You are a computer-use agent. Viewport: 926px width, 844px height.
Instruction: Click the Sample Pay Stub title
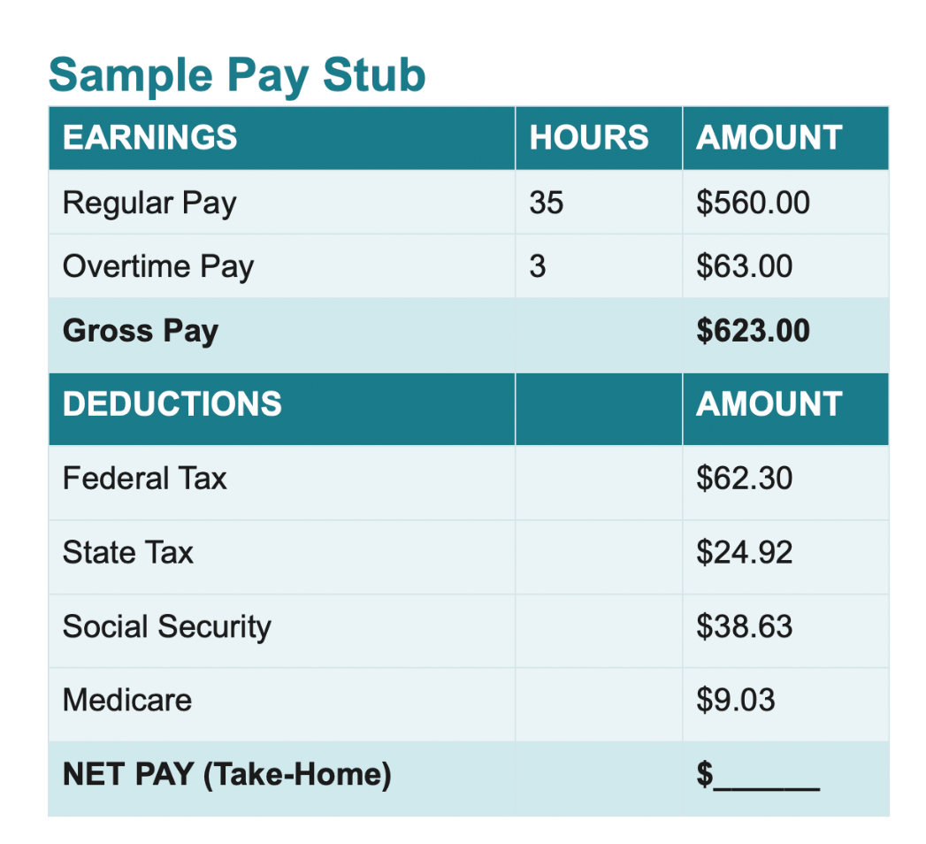237,75
